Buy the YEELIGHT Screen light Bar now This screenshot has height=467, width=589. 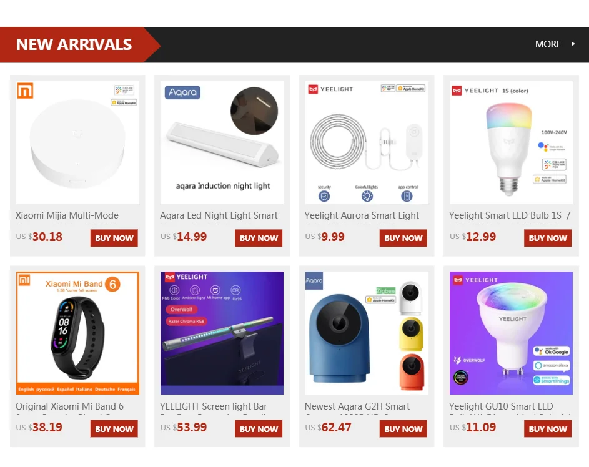pyautogui.click(x=259, y=429)
